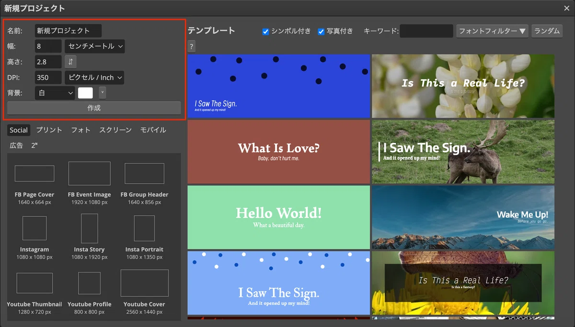Image resolution: width=575 pixels, height=327 pixels.
Task: Pick the Youtube Profile preset icon
Action: pyautogui.click(x=89, y=283)
